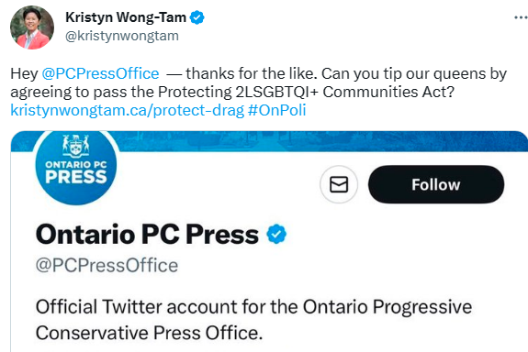Open Kristyn Wong-Tam's profile photo

pyautogui.click(x=32, y=27)
